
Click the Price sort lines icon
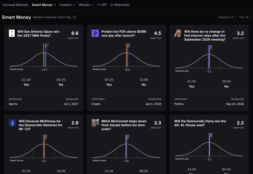pos(247,17)
